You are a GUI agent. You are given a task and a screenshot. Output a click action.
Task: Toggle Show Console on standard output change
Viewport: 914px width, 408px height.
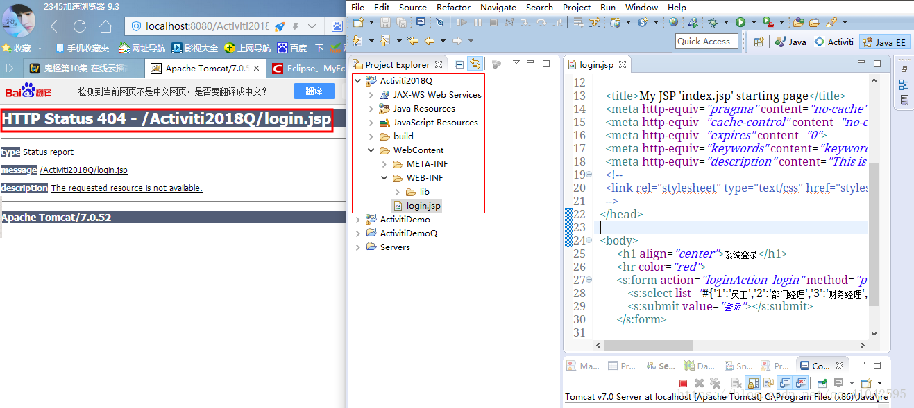785,383
